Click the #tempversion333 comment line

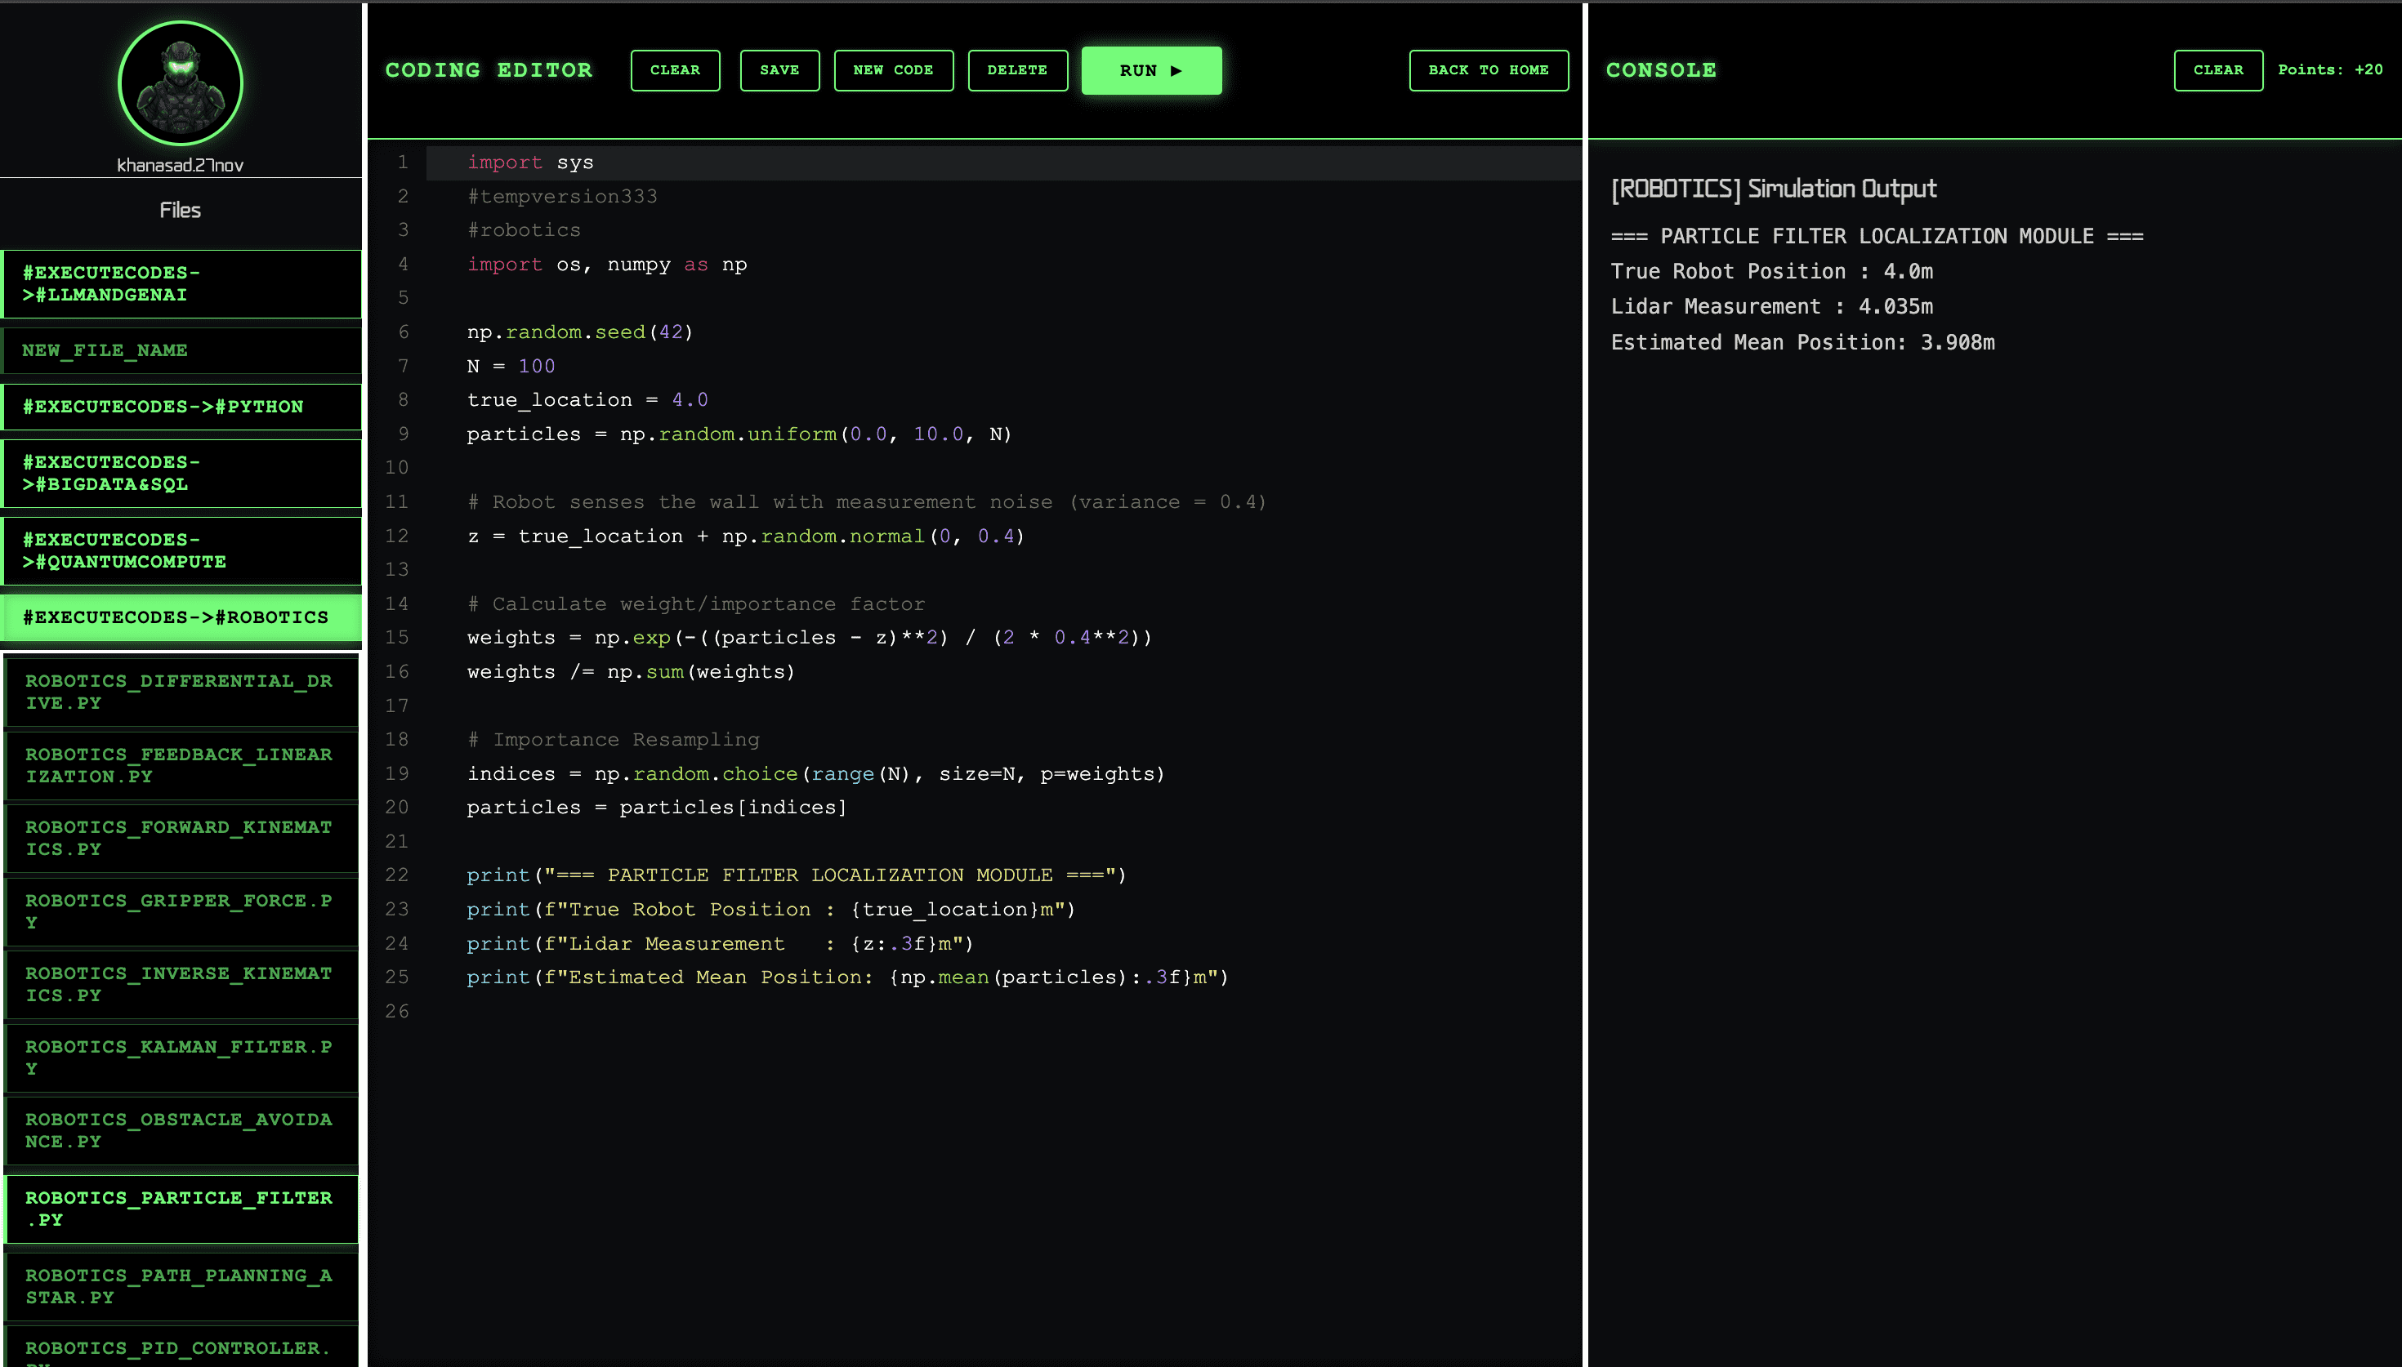(562, 196)
